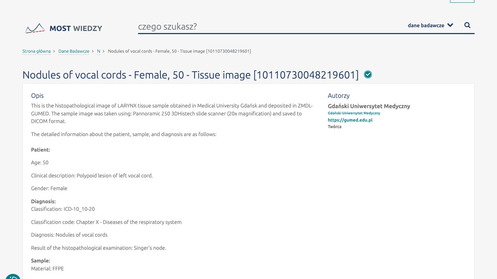Screen dimensions: 497x279
Task: Visit https://gumed.edu.pl link
Action: (350, 120)
